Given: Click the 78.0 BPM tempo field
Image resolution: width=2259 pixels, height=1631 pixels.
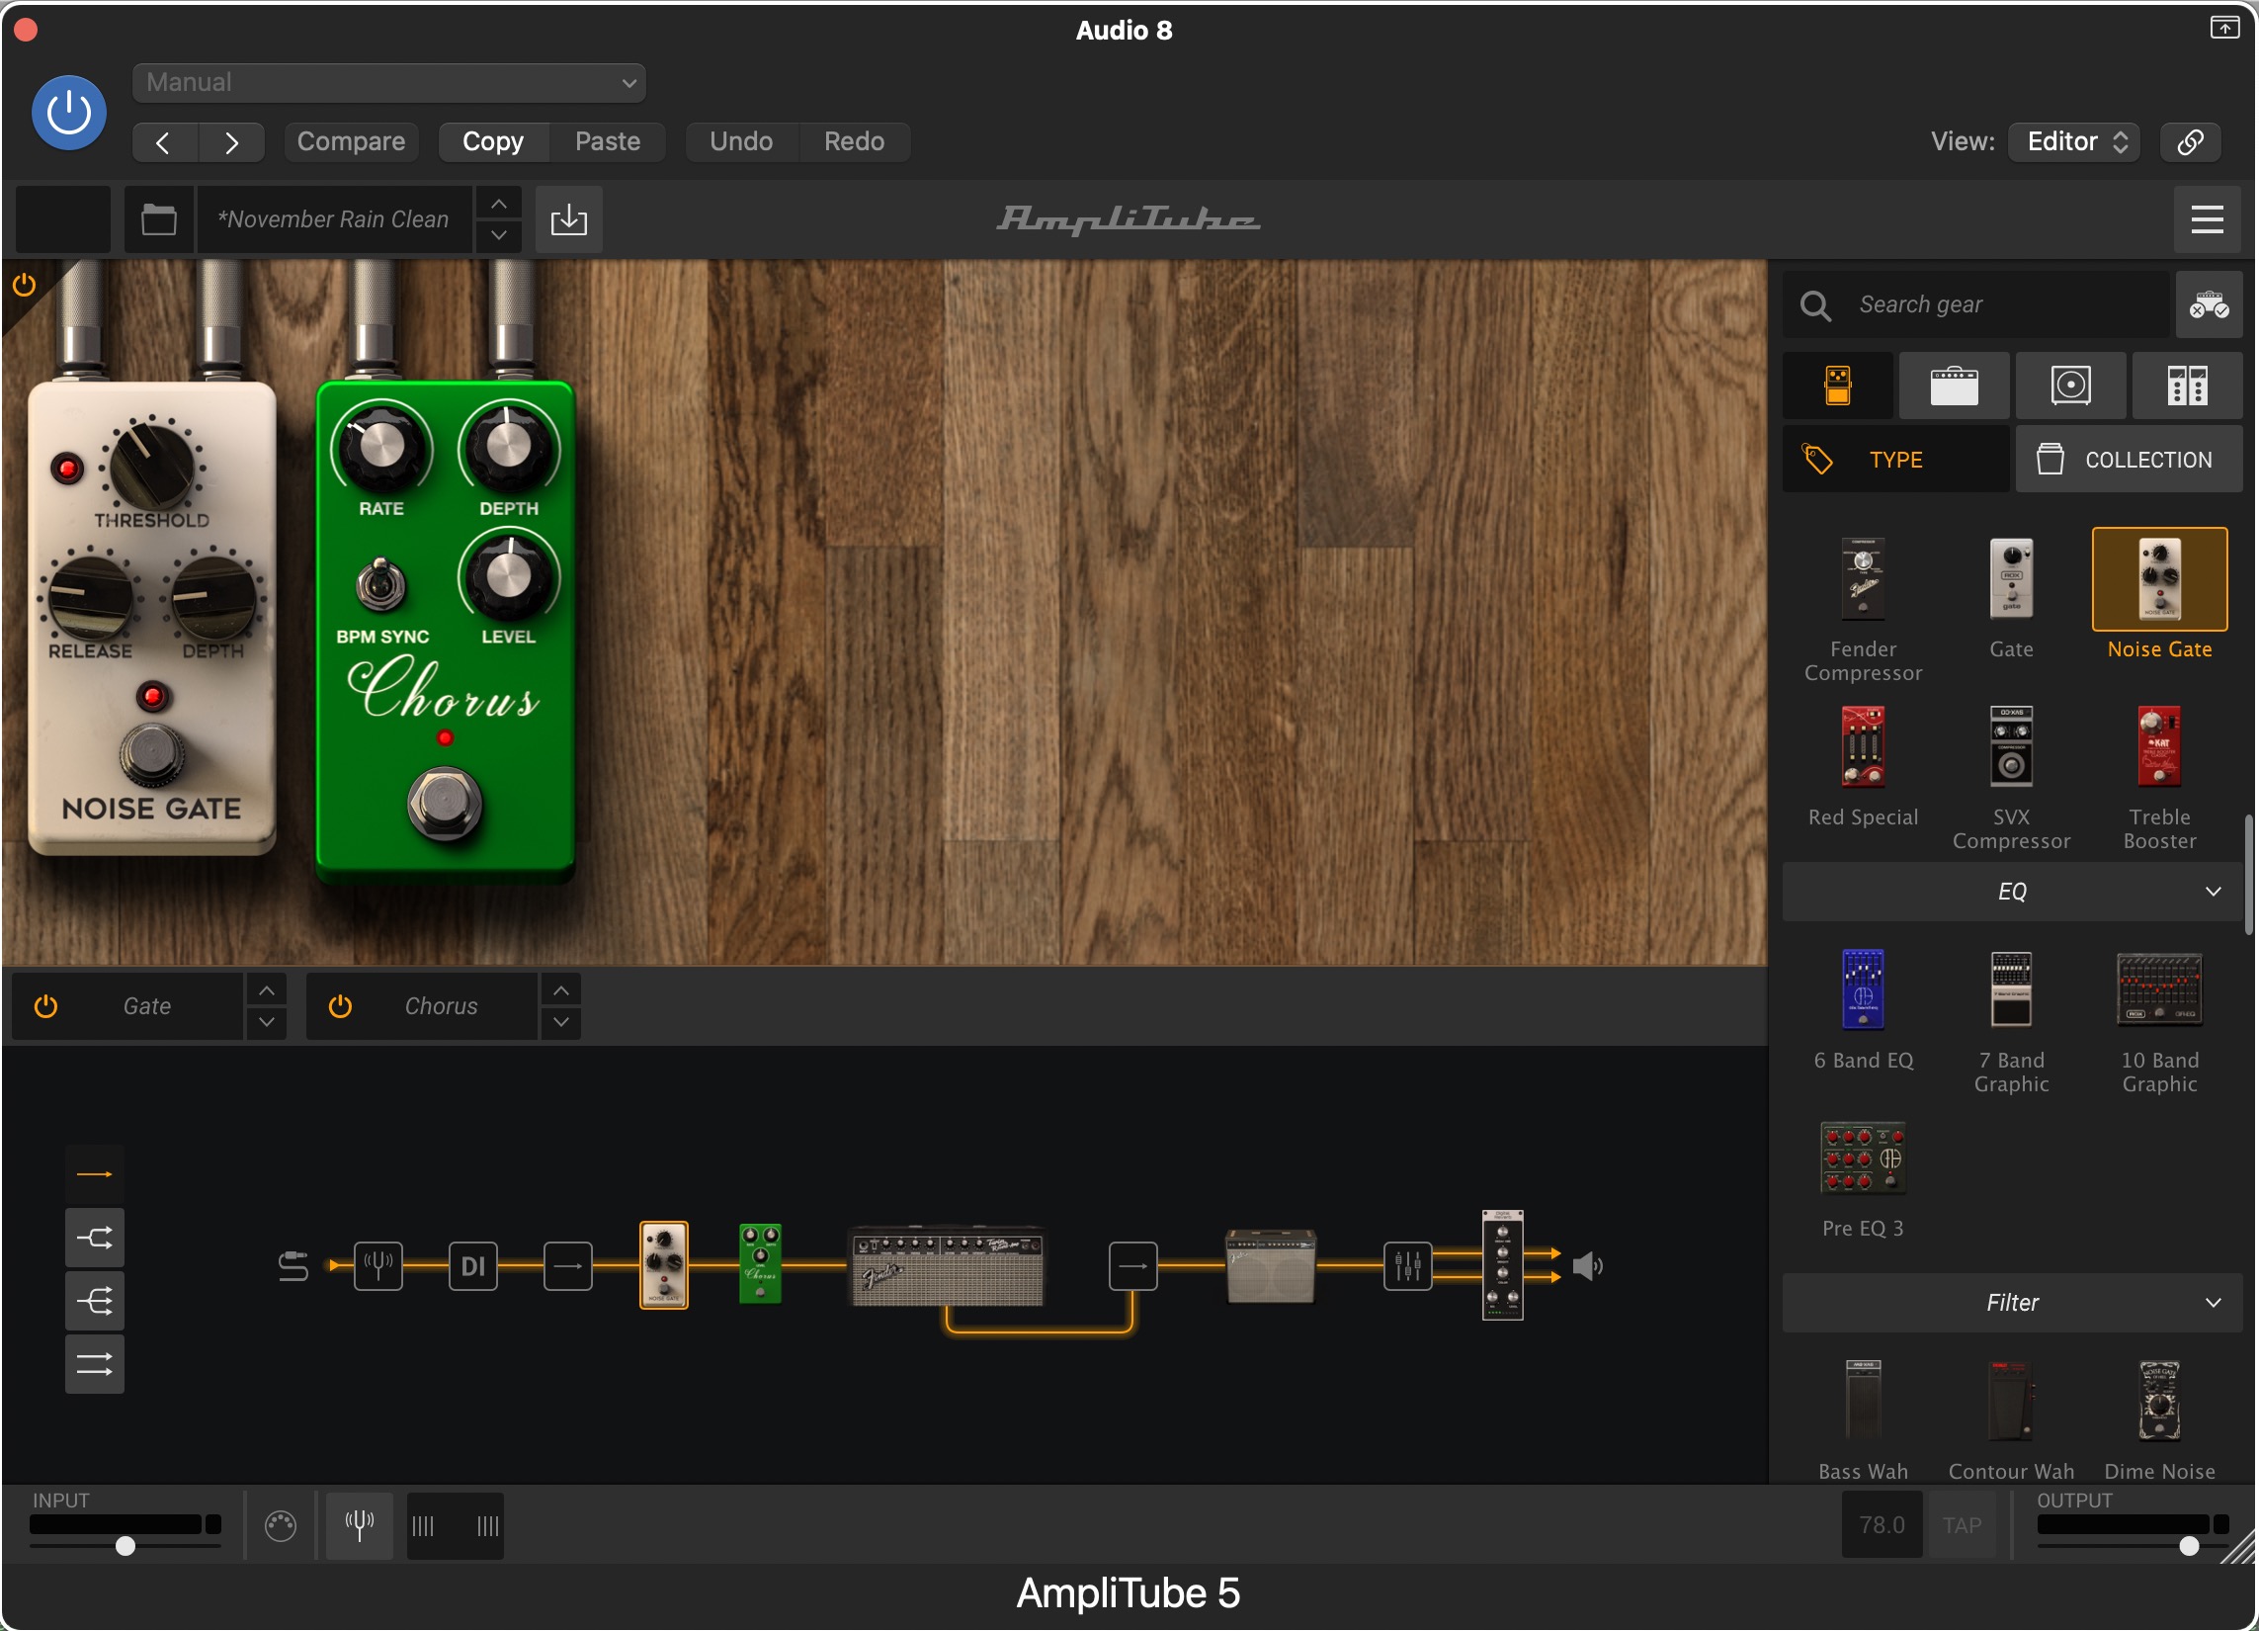Looking at the screenshot, I should pos(1882,1524).
